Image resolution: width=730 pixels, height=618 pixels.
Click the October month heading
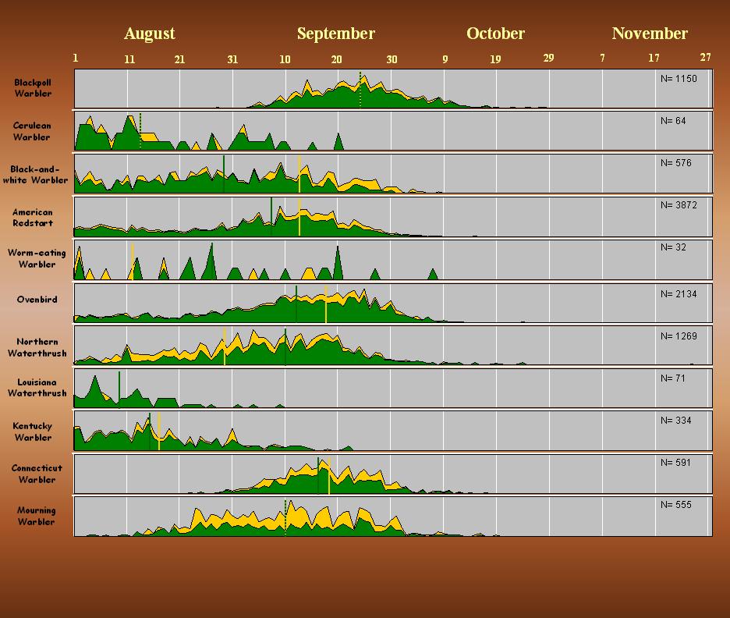coord(495,34)
